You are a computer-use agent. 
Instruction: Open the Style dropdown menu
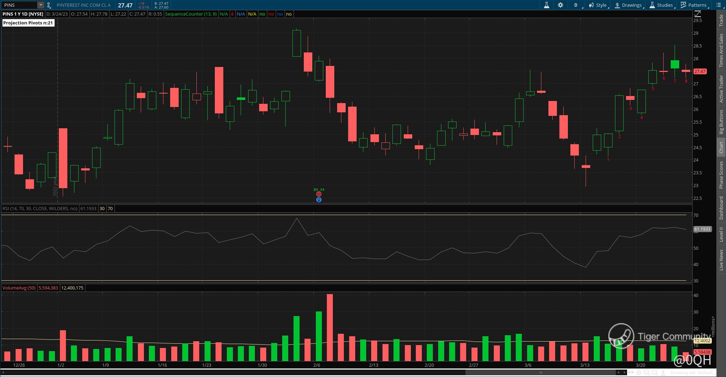(598, 5)
